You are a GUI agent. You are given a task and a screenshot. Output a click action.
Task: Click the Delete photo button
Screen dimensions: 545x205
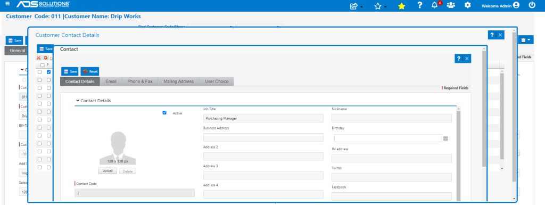pyautogui.click(x=128, y=171)
